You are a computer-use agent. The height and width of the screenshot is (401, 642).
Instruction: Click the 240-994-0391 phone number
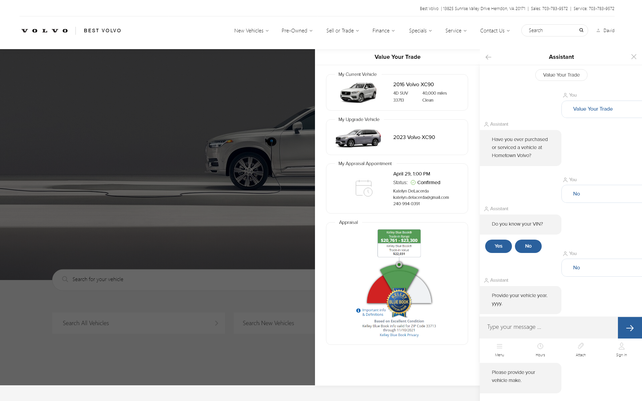406,204
